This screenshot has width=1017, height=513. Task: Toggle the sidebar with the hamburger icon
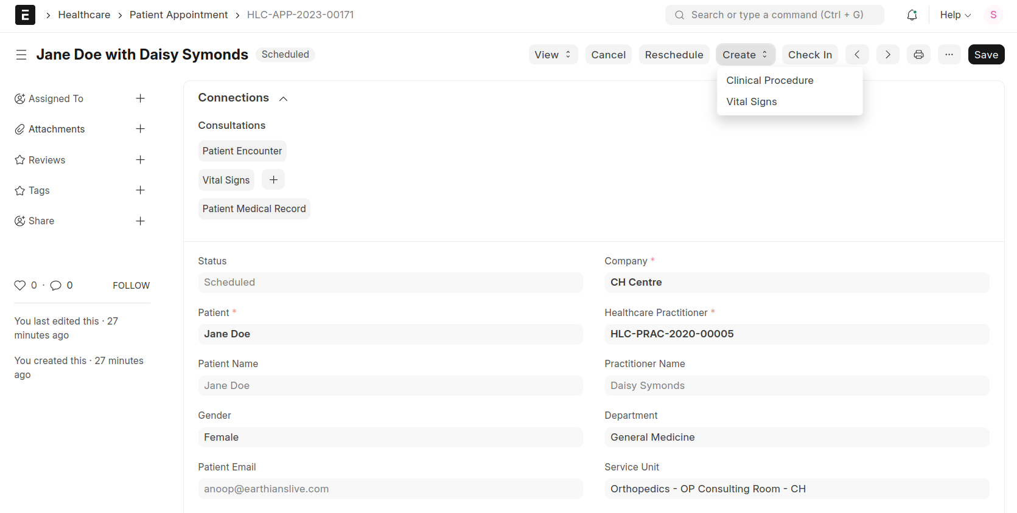21,55
